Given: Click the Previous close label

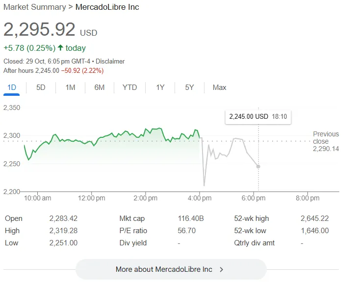Looking at the screenshot, I should click(326, 137).
